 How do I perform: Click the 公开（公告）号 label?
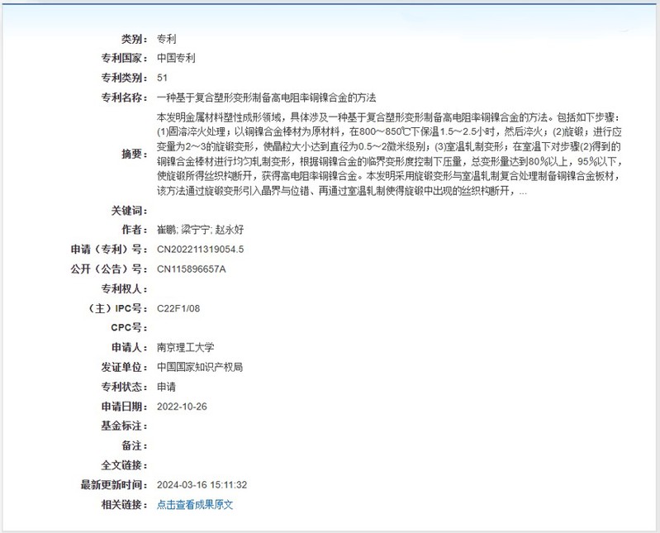click(109, 269)
